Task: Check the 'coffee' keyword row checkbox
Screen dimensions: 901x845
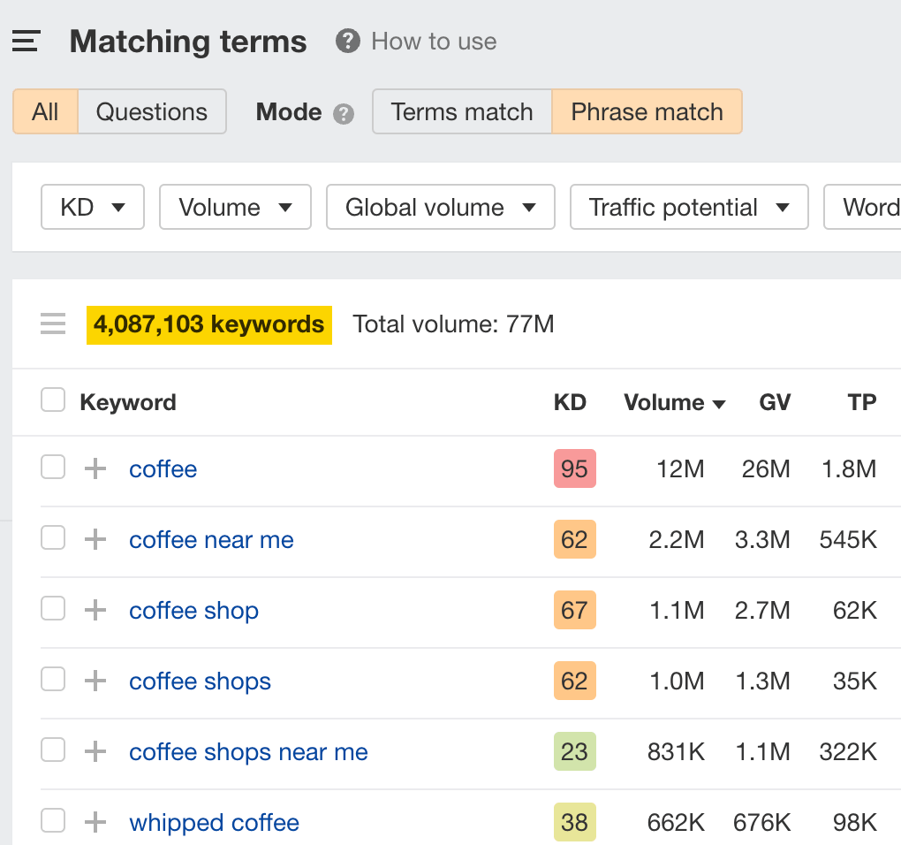Action: (52, 467)
